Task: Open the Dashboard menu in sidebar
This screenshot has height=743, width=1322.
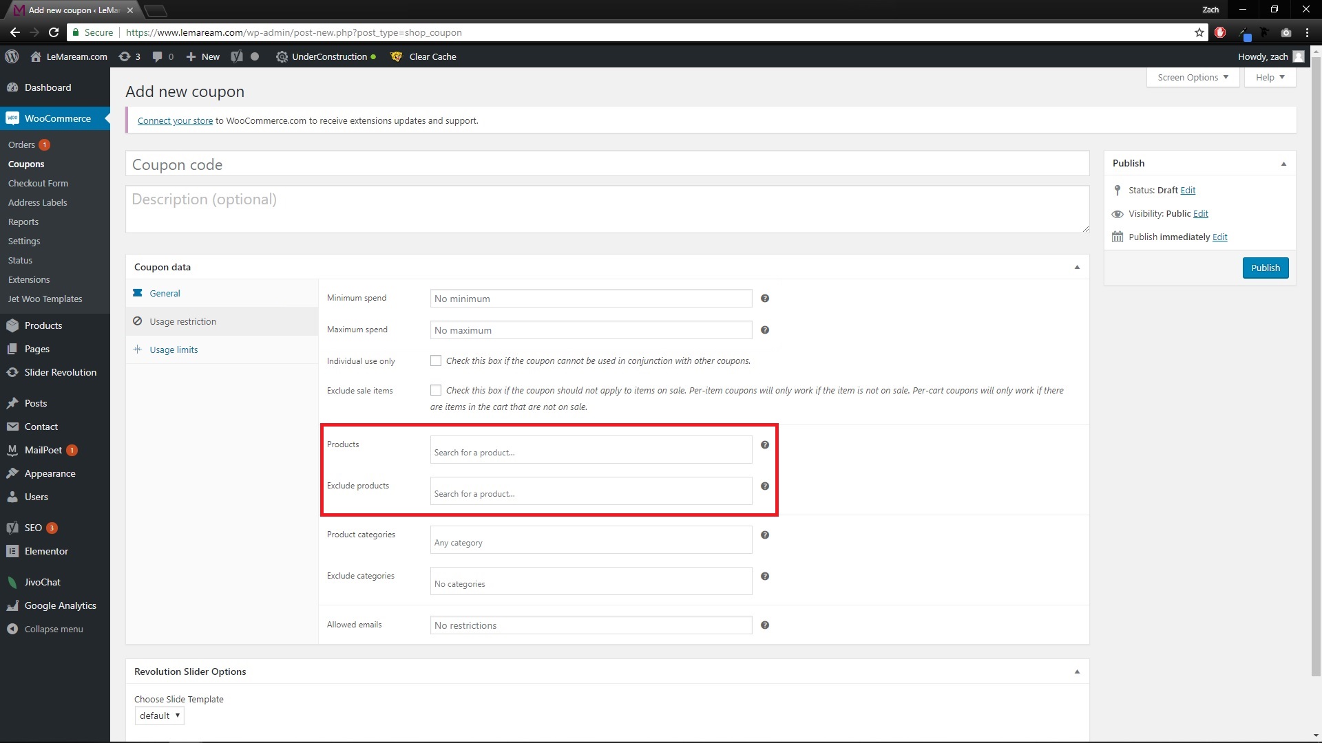Action: [x=55, y=87]
